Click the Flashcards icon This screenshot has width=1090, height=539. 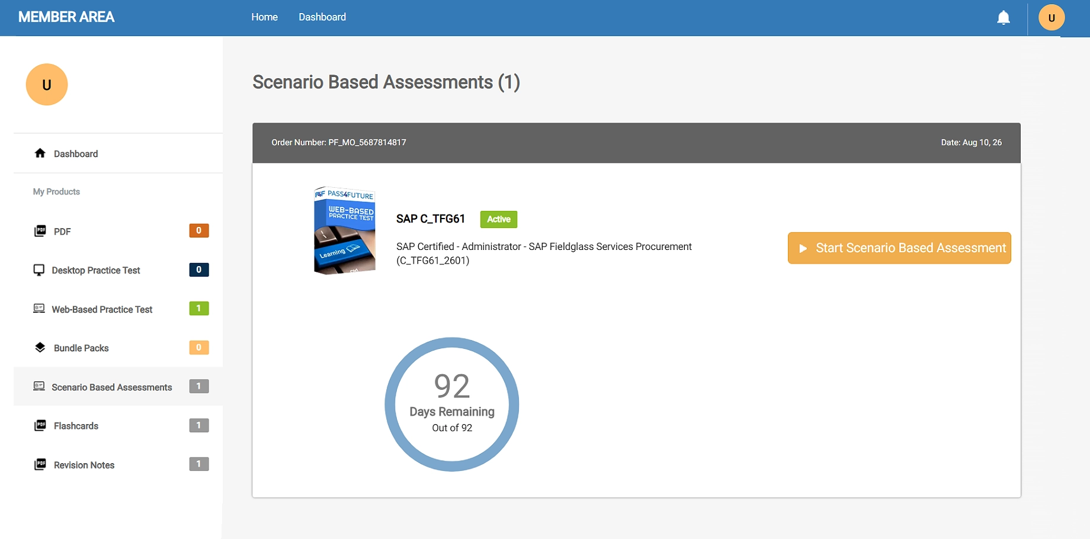tap(40, 425)
